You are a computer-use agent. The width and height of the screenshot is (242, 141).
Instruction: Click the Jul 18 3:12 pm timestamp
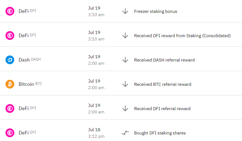[x=96, y=133]
